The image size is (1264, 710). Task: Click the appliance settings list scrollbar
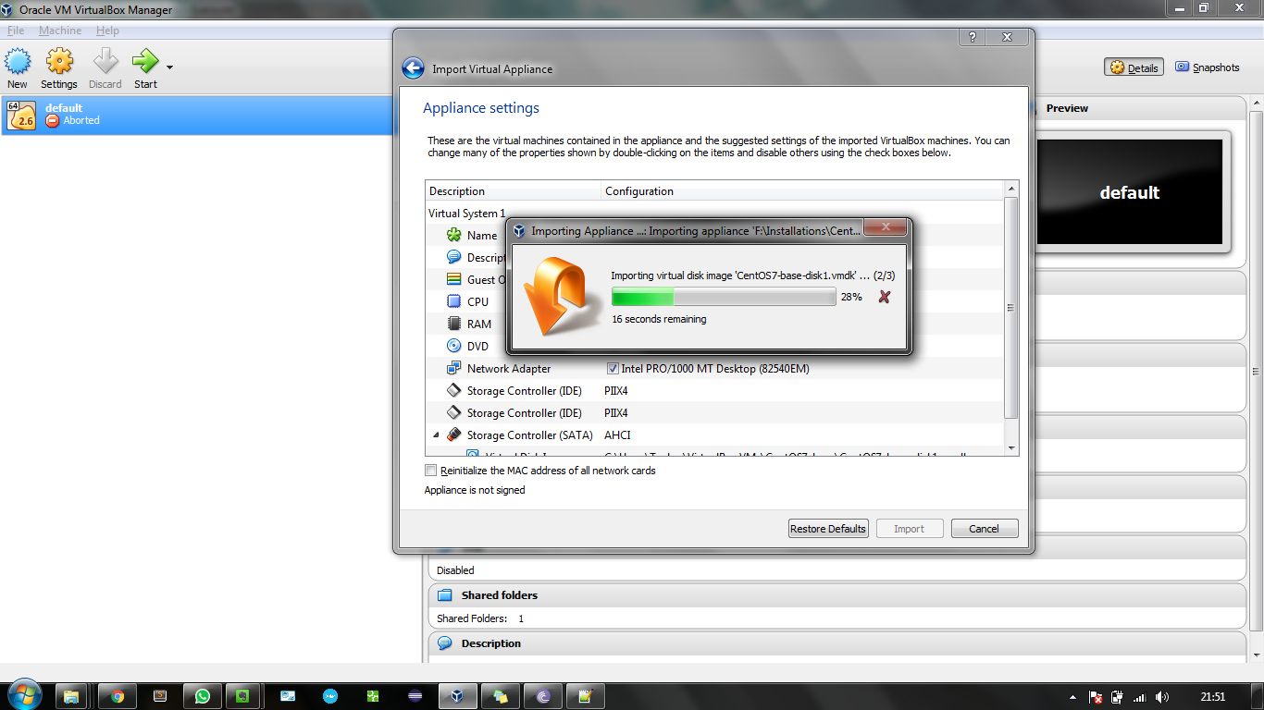(1011, 308)
